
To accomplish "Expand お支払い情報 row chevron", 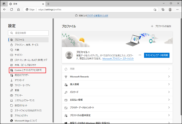I will 169,100.
